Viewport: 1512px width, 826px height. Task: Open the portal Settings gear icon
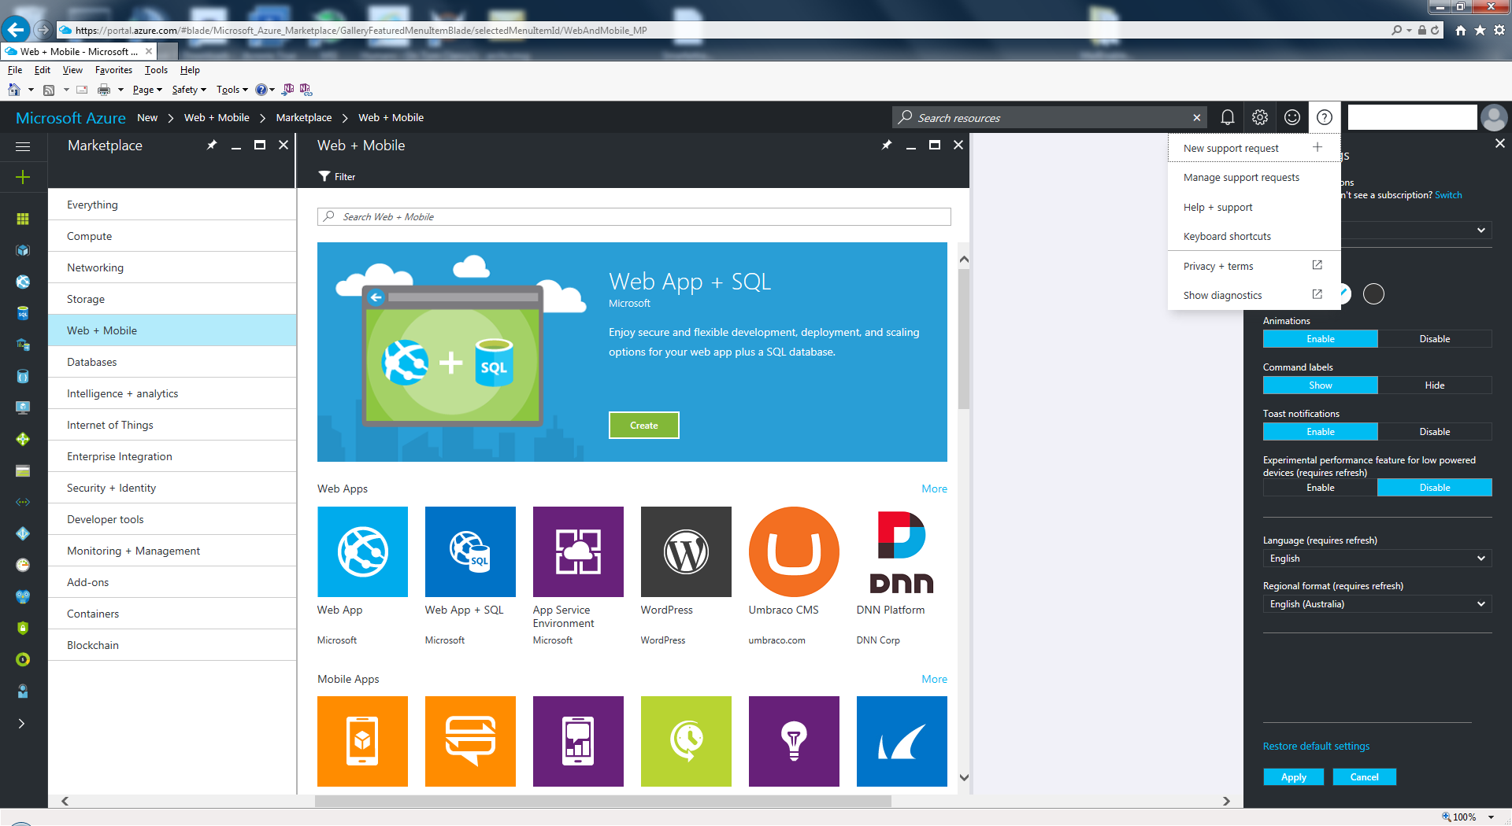1260,117
